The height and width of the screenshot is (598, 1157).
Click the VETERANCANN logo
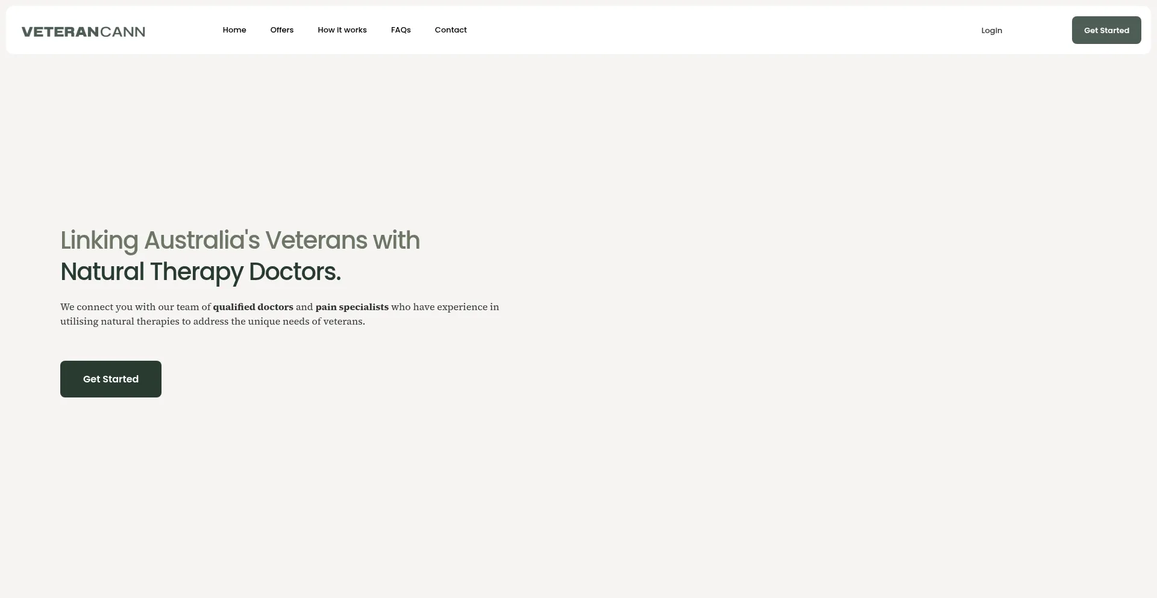pos(83,31)
